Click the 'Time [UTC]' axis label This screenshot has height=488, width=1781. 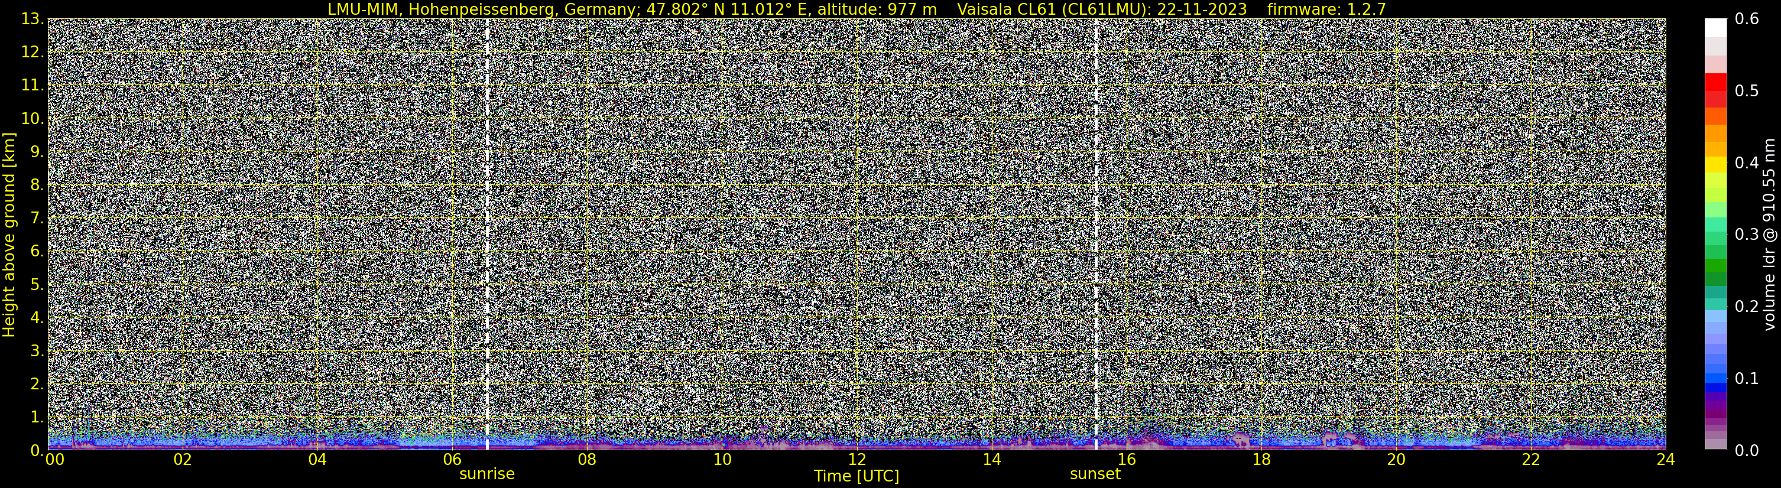[x=857, y=476]
